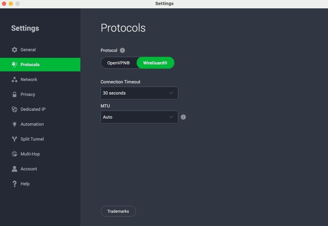Go to Account text label

click(x=29, y=169)
